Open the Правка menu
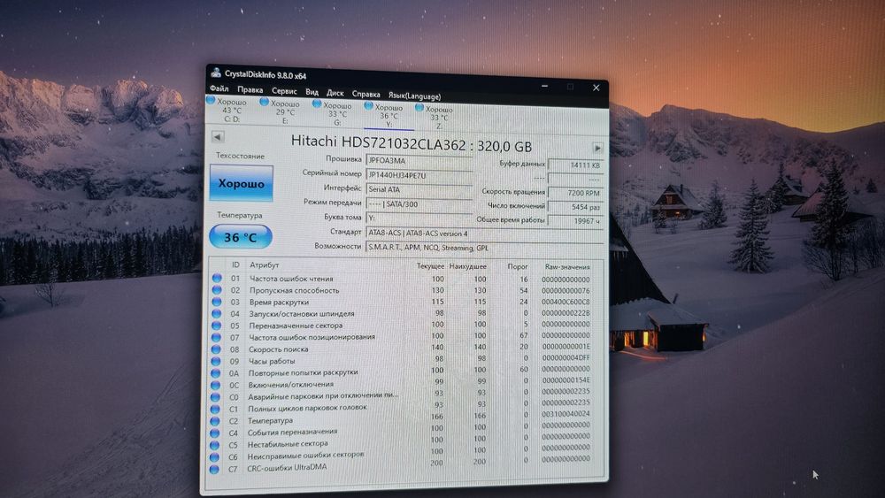Screen dimensions: 885x498 pyautogui.click(x=250, y=89)
